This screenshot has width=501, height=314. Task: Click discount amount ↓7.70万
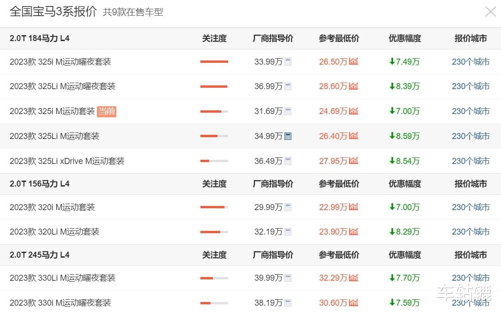coord(404,278)
